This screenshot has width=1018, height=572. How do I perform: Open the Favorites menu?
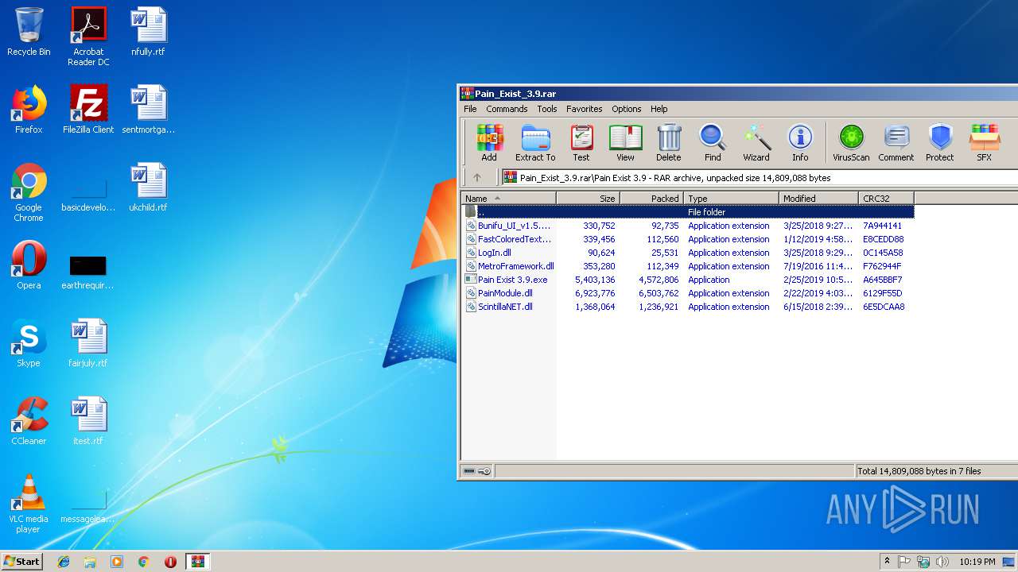[585, 109]
